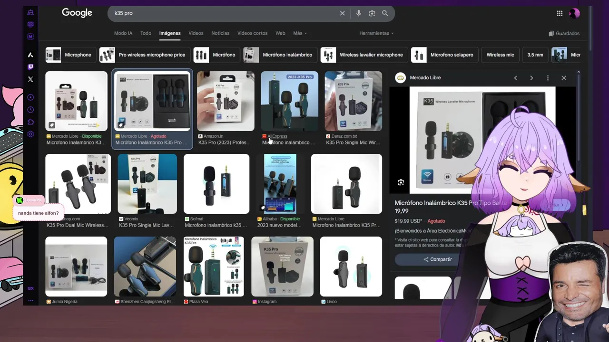Search inside preview image with Lens icon

[x=401, y=182]
